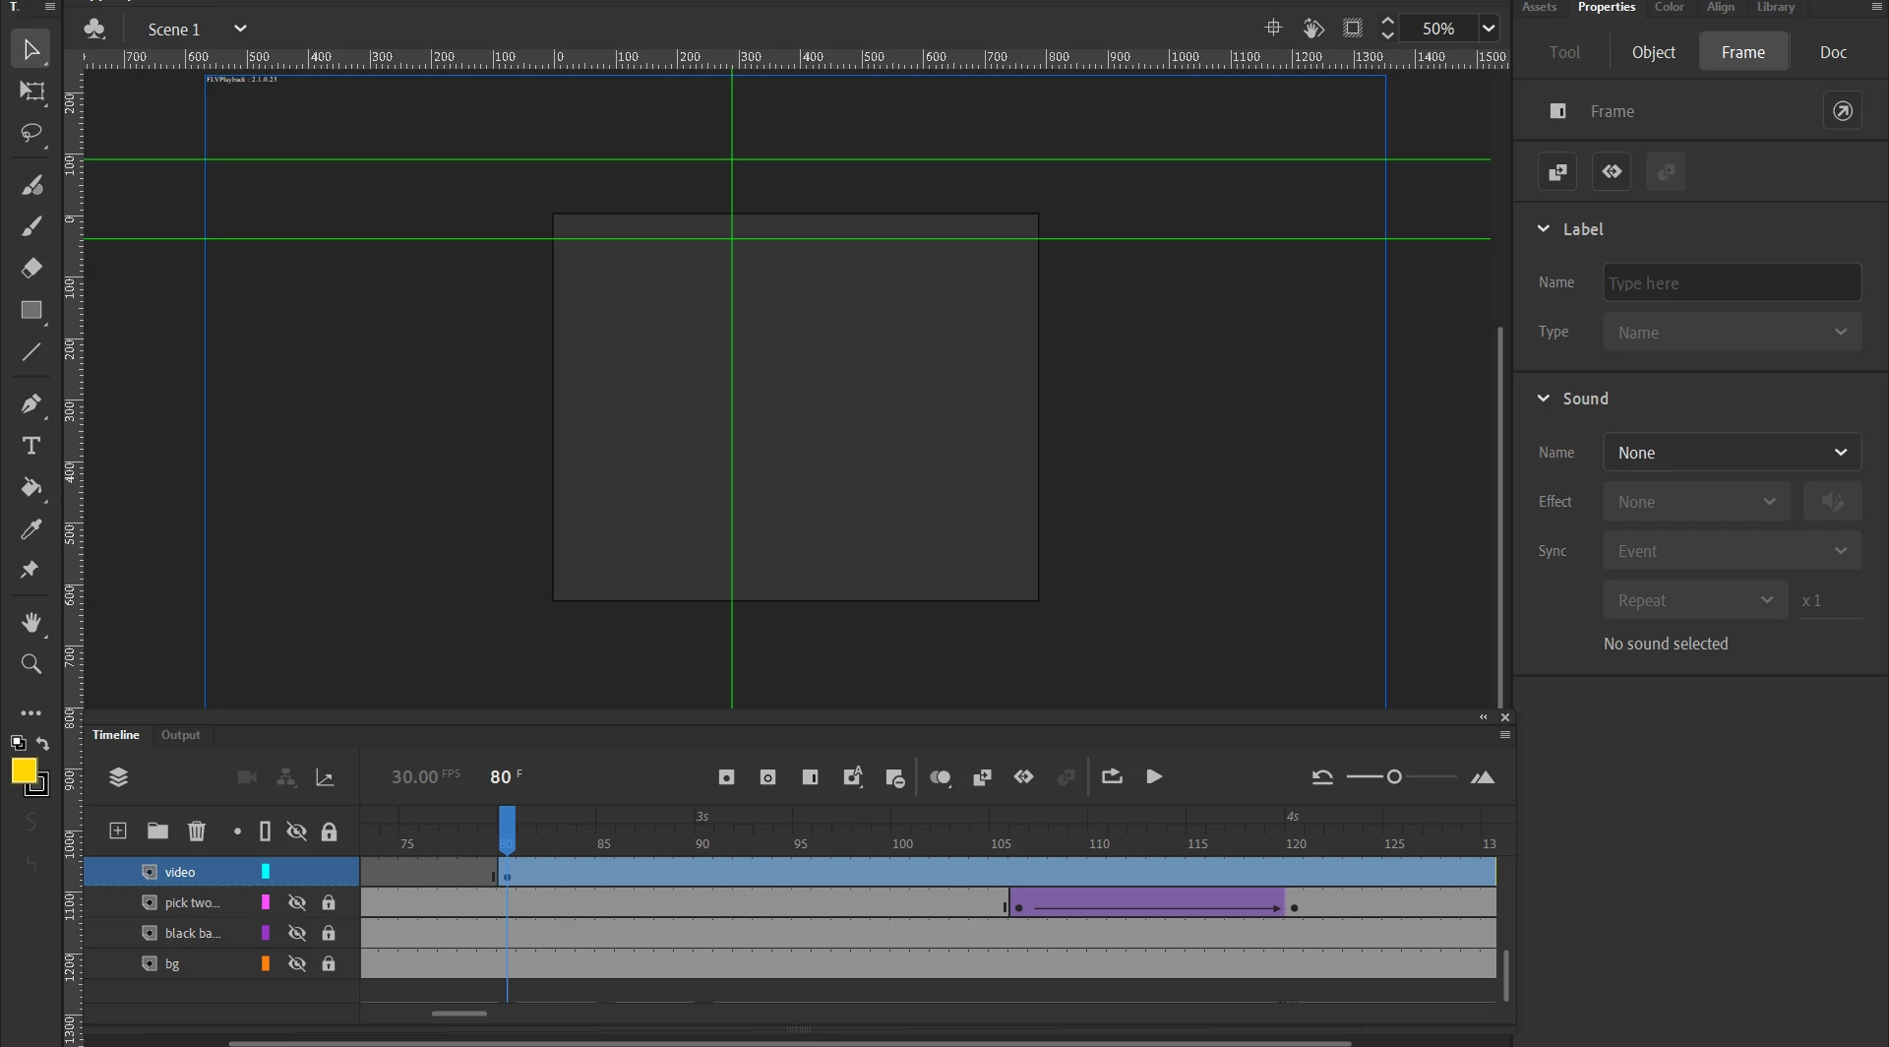Select the Free Transform tool

point(31,92)
